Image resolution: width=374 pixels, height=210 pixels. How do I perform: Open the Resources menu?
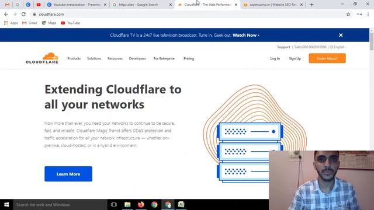115,58
